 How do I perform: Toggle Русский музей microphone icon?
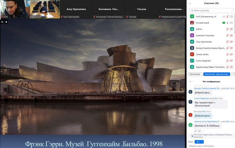pos(227,23)
